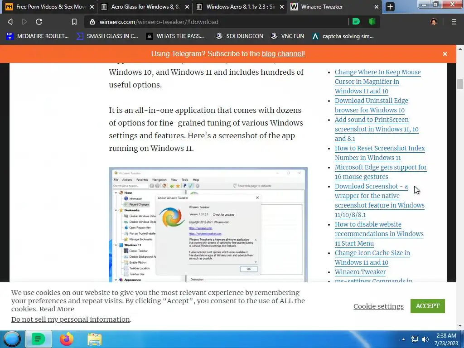Open Add sound to PrintScreen screenshot link
464x348 pixels.
[377, 129]
